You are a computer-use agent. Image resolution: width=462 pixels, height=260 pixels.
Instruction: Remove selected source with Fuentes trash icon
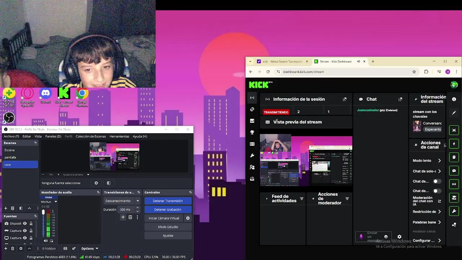tap(13, 248)
